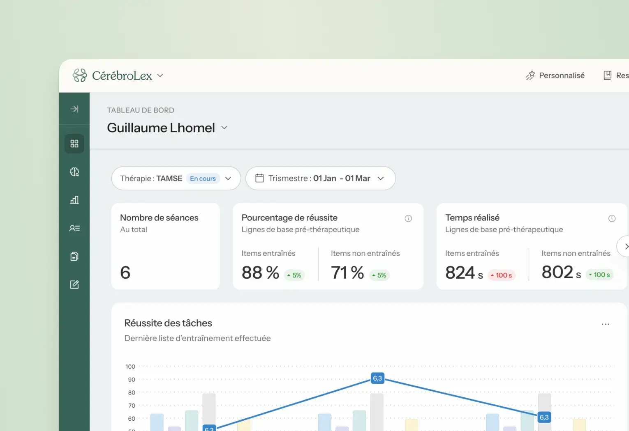Screen dimensions: 629x431
Task: Click the 802 s Items non entraînés value
Action: click(561, 272)
